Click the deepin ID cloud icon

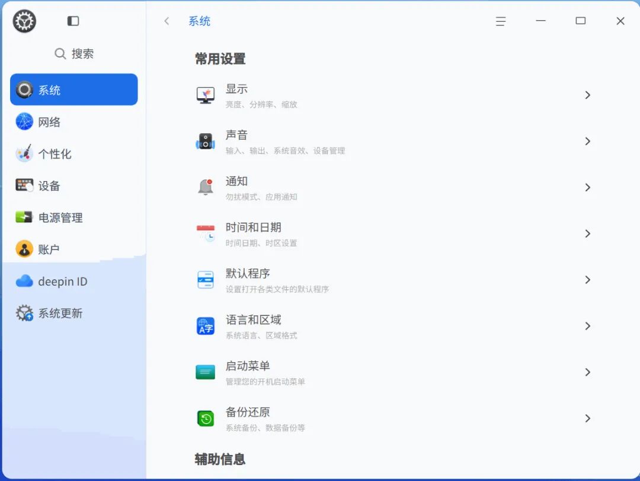24,281
